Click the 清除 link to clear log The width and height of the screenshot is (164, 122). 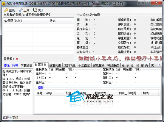point(7,66)
